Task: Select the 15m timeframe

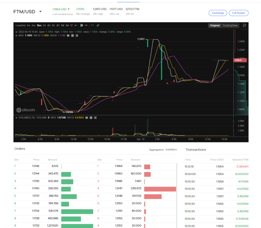Action: coord(39,25)
